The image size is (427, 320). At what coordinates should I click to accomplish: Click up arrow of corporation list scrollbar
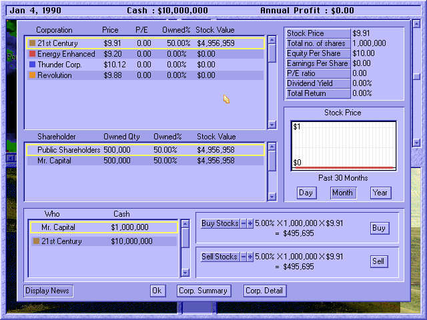pos(272,40)
